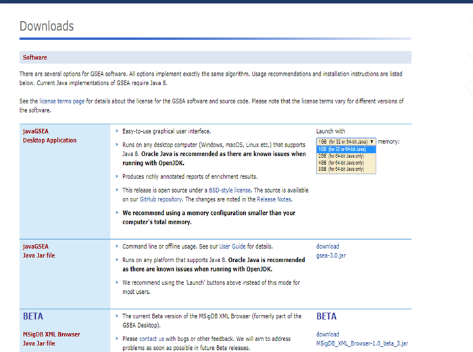This screenshot has height=352, width=473.
Task: Open the User Guide link
Action: click(x=232, y=247)
